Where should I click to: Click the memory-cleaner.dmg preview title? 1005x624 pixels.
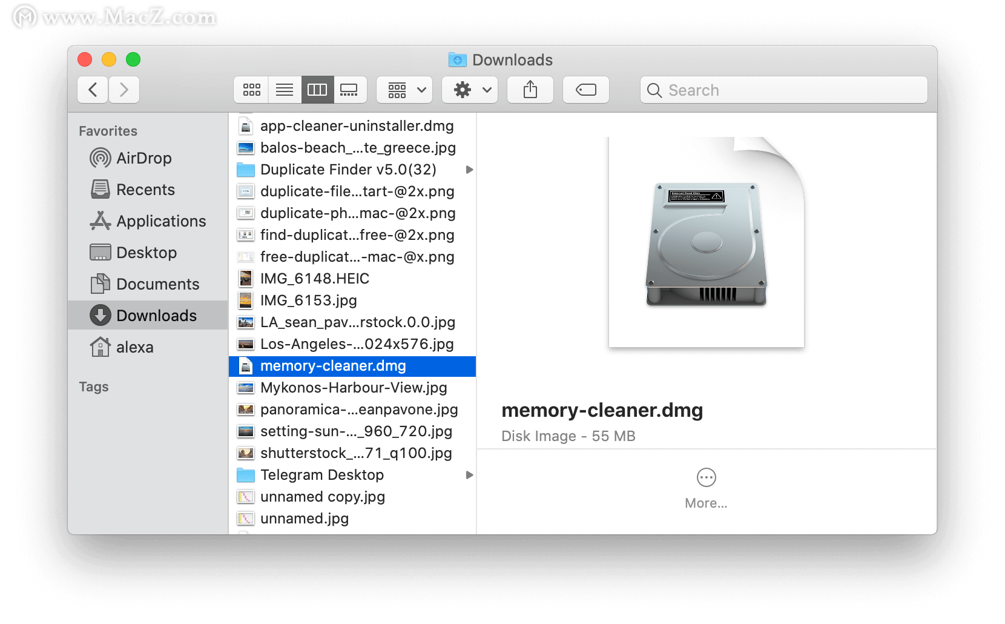tap(602, 410)
